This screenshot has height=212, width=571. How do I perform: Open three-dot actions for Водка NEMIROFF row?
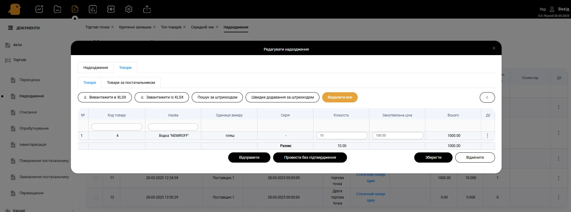click(487, 136)
